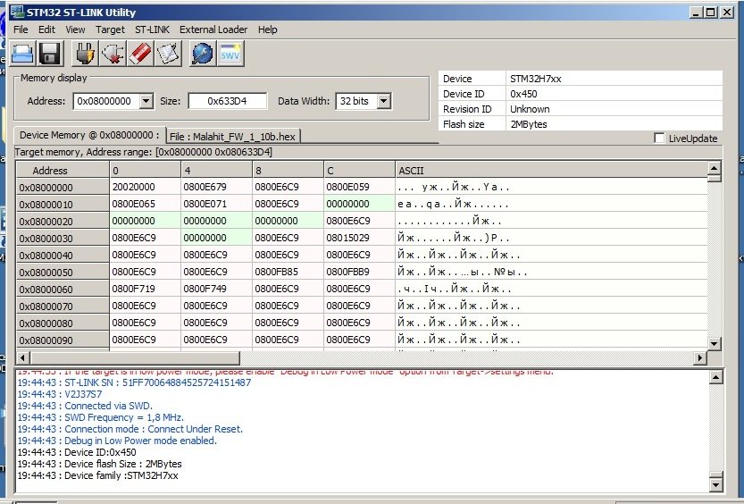Click the Full chip erase icon
The image size is (744, 504).
(140, 53)
